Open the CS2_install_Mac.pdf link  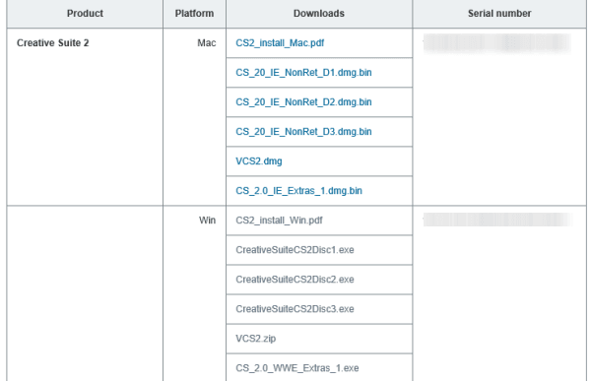(x=280, y=43)
